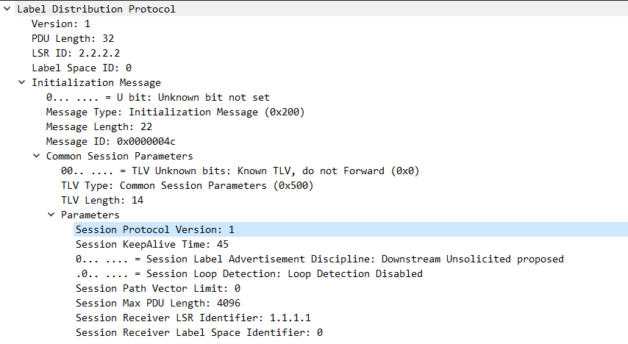Image resolution: width=628 pixels, height=344 pixels.
Task: Select the LSR ID 2.2.2.2 line
Action: tap(76, 53)
